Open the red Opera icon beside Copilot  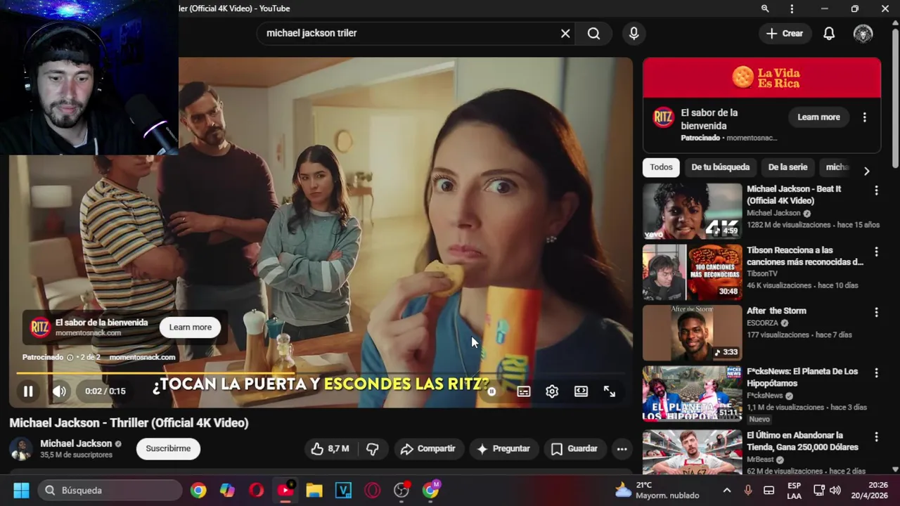[257, 490]
